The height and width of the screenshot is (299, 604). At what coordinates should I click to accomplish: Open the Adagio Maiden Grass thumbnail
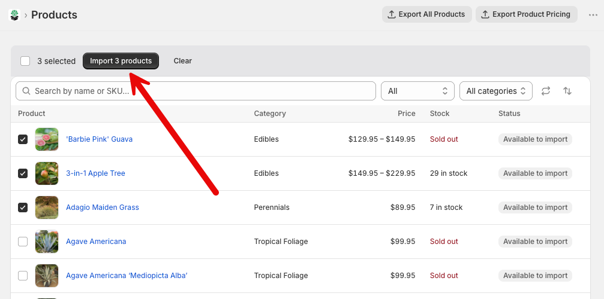pyautogui.click(x=47, y=208)
